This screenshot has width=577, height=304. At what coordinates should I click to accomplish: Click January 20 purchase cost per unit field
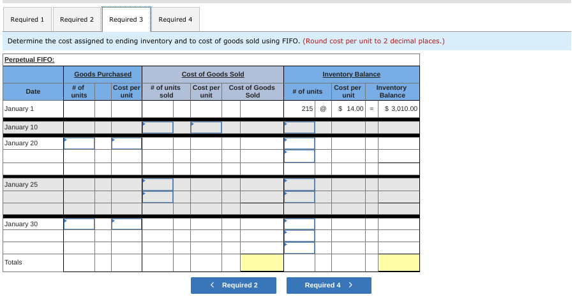(x=126, y=143)
